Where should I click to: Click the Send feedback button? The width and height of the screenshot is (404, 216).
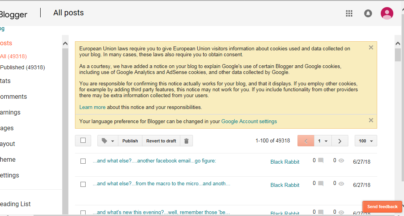[x=382, y=207]
